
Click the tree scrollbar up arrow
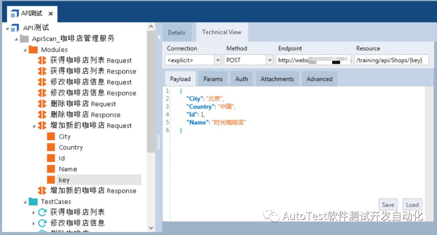tap(151, 27)
